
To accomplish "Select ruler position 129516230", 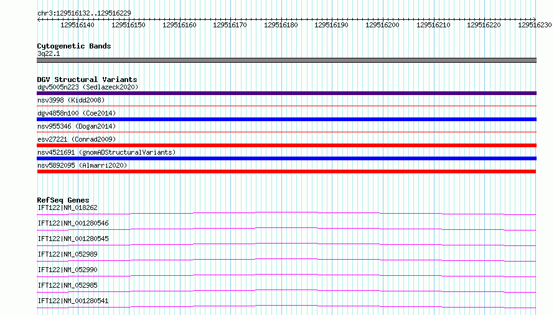I will click(535, 25).
